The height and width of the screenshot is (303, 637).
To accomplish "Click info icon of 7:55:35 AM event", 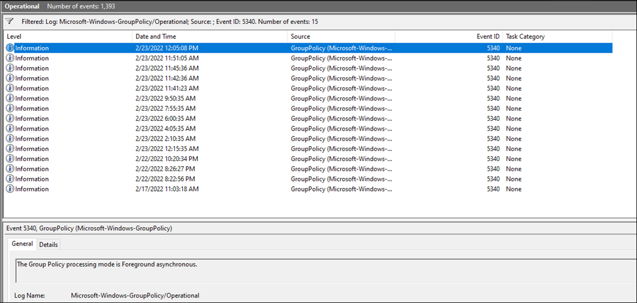I will 10,108.
